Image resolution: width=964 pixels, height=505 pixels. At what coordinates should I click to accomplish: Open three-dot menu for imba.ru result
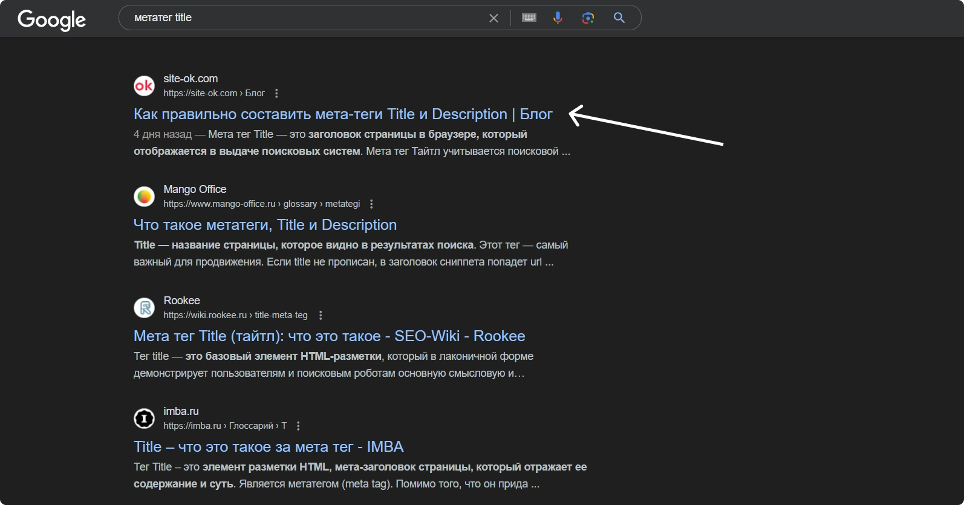298,426
